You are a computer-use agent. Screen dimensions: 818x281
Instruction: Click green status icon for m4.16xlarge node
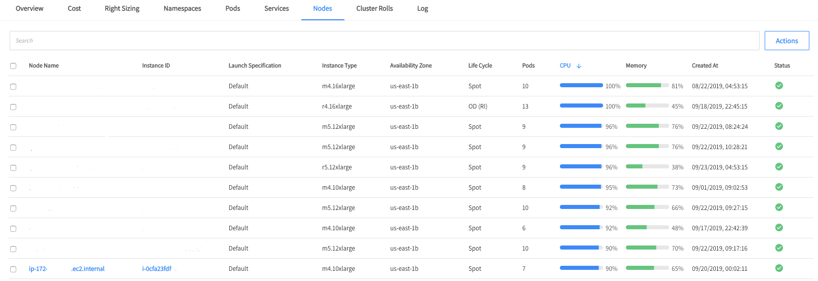778,86
